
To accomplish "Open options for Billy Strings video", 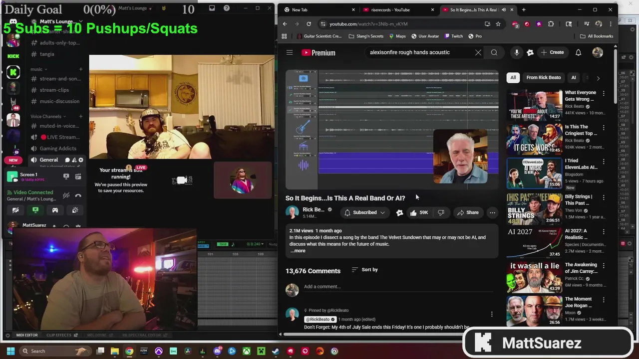I will click(x=603, y=197).
